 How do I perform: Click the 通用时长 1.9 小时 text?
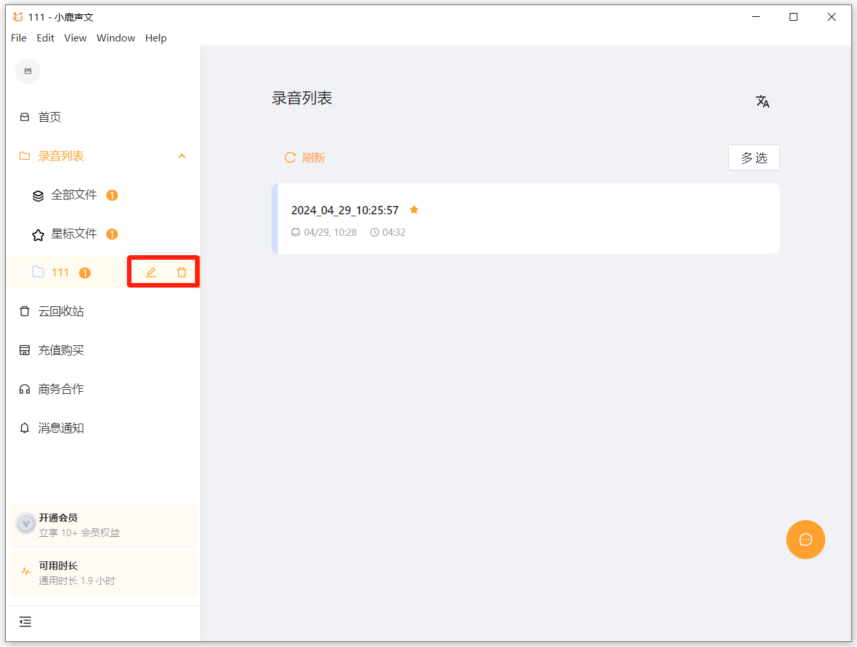pos(76,581)
